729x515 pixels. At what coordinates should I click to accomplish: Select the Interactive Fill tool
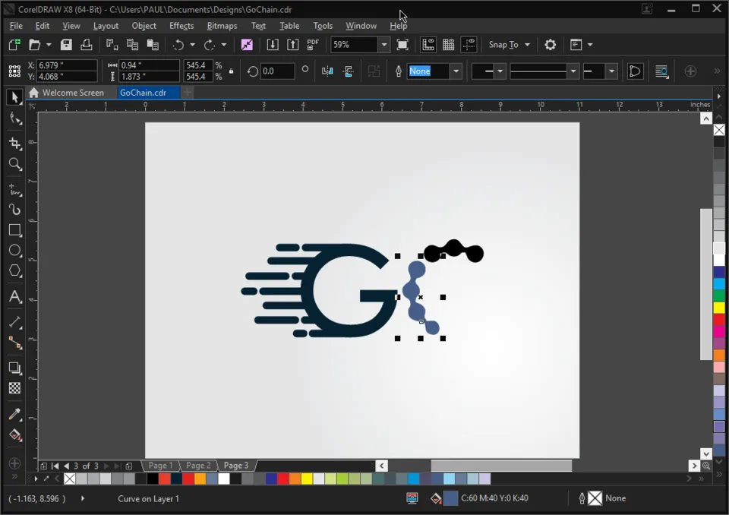pos(15,435)
